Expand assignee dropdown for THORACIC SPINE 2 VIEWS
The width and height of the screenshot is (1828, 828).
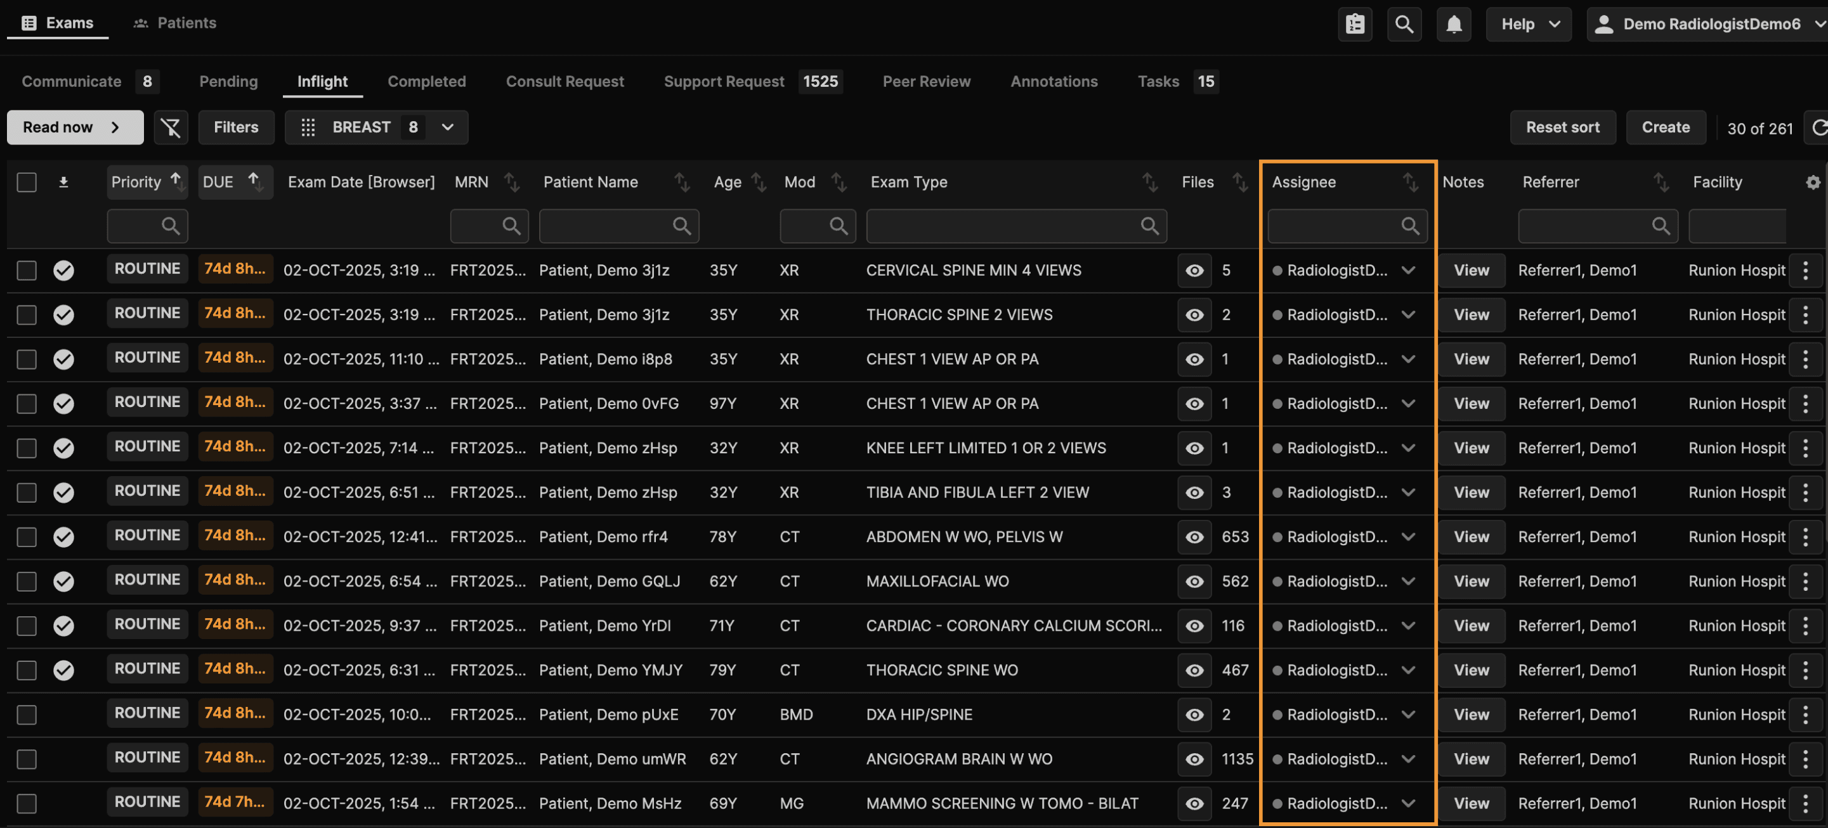click(1408, 314)
